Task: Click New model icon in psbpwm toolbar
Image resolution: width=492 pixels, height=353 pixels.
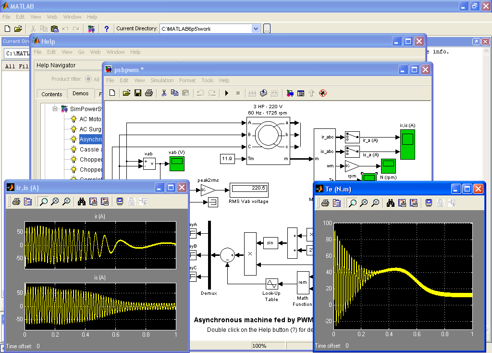Action: (x=112, y=93)
